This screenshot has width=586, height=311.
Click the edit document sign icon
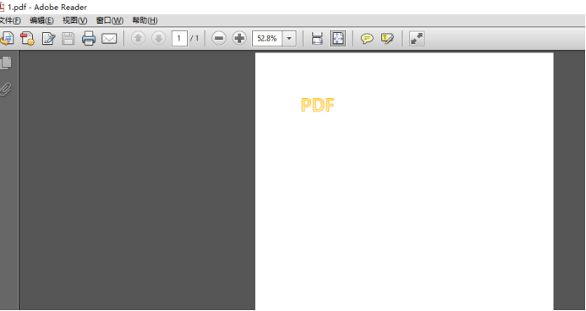click(x=48, y=39)
